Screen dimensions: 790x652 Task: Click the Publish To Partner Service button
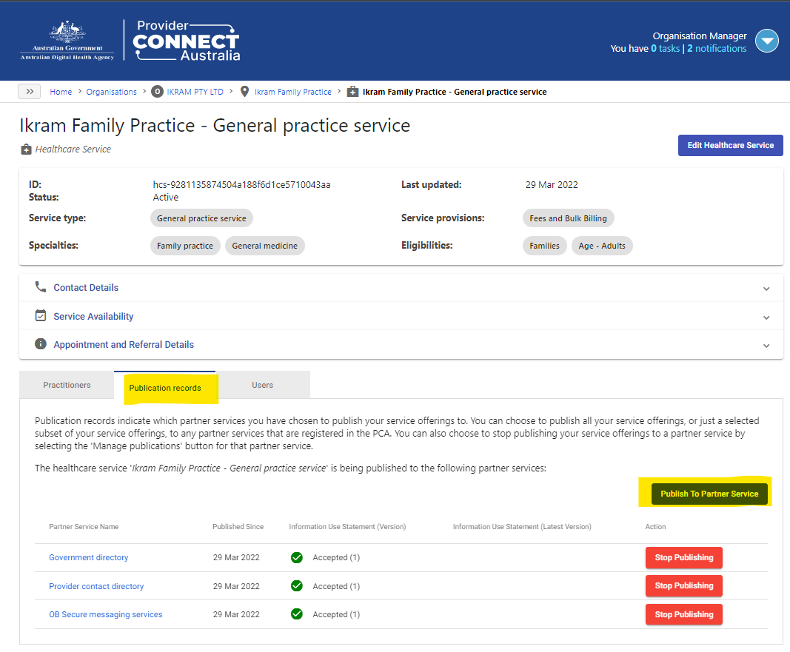(x=709, y=494)
